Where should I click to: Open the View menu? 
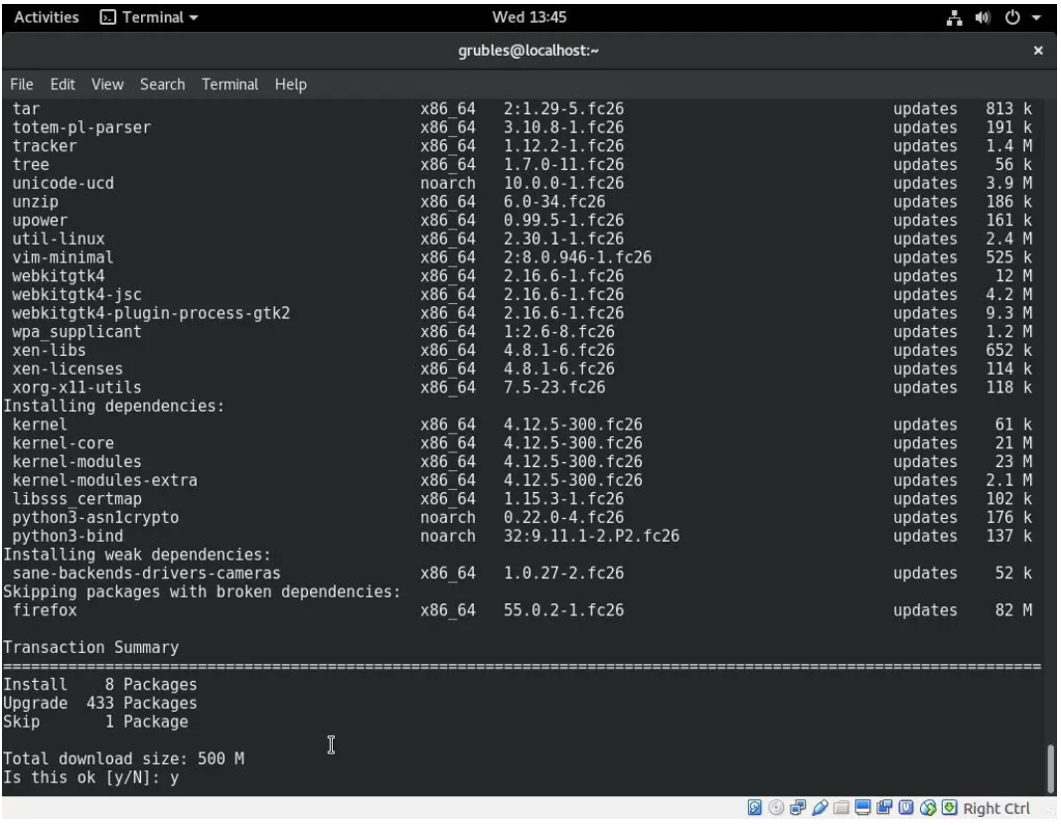click(107, 84)
